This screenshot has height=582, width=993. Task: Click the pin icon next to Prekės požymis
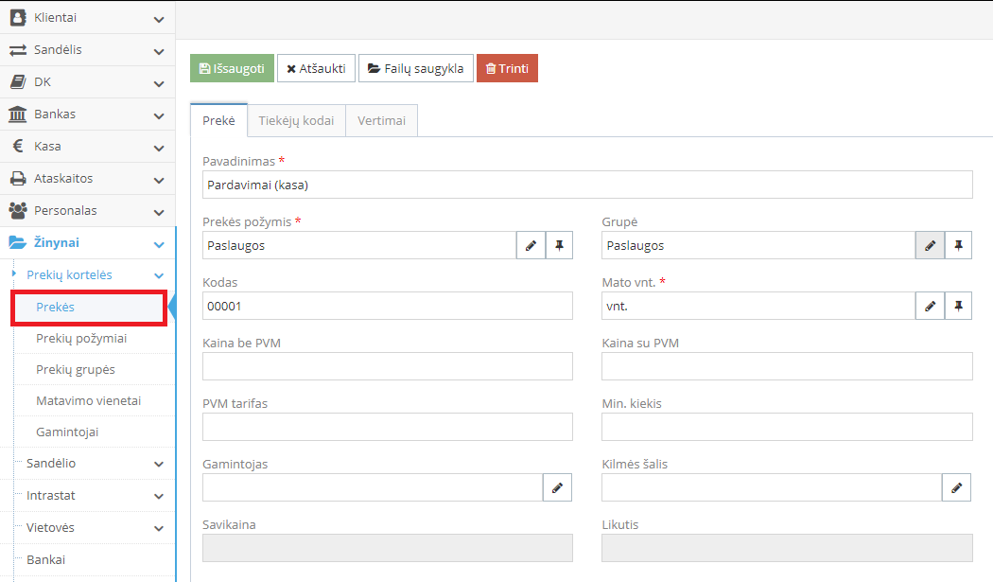click(x=559, y=245)
